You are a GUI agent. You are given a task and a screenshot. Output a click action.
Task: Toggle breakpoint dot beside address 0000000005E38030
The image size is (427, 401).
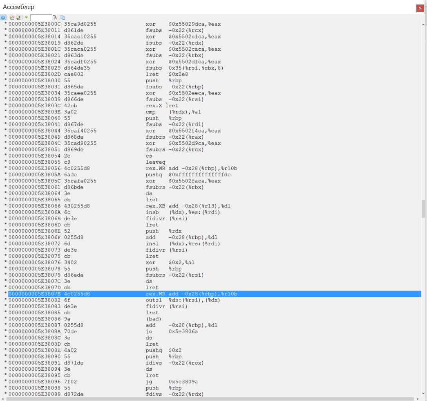coord(6,81)
